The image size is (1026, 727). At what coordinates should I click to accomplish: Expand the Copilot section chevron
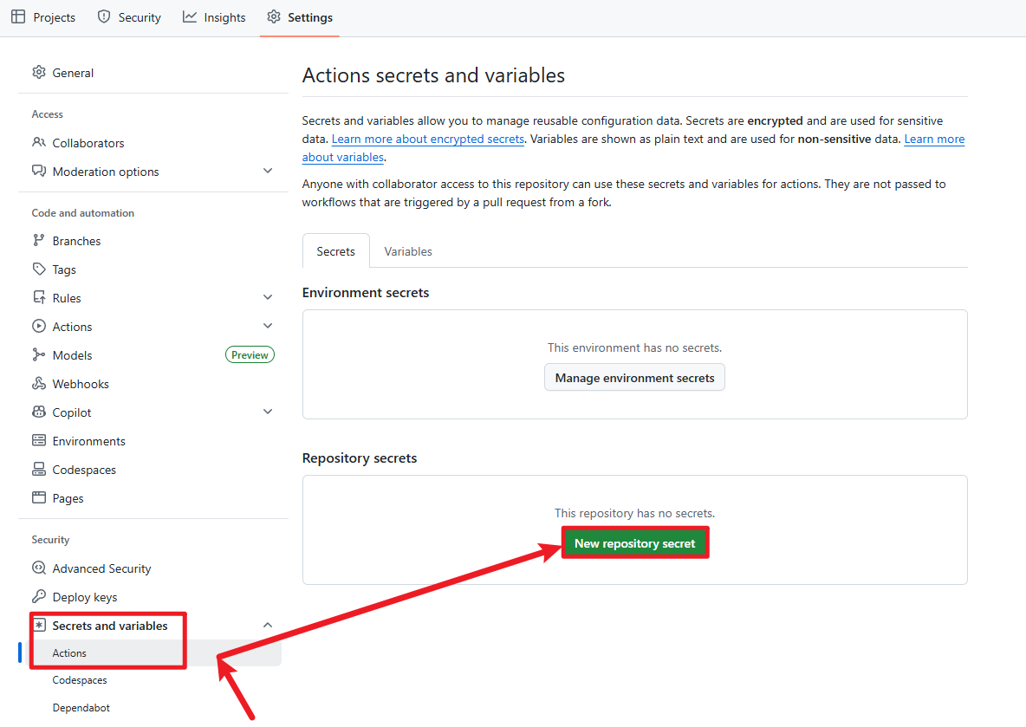pyautogui.click(x=268, y=412)
